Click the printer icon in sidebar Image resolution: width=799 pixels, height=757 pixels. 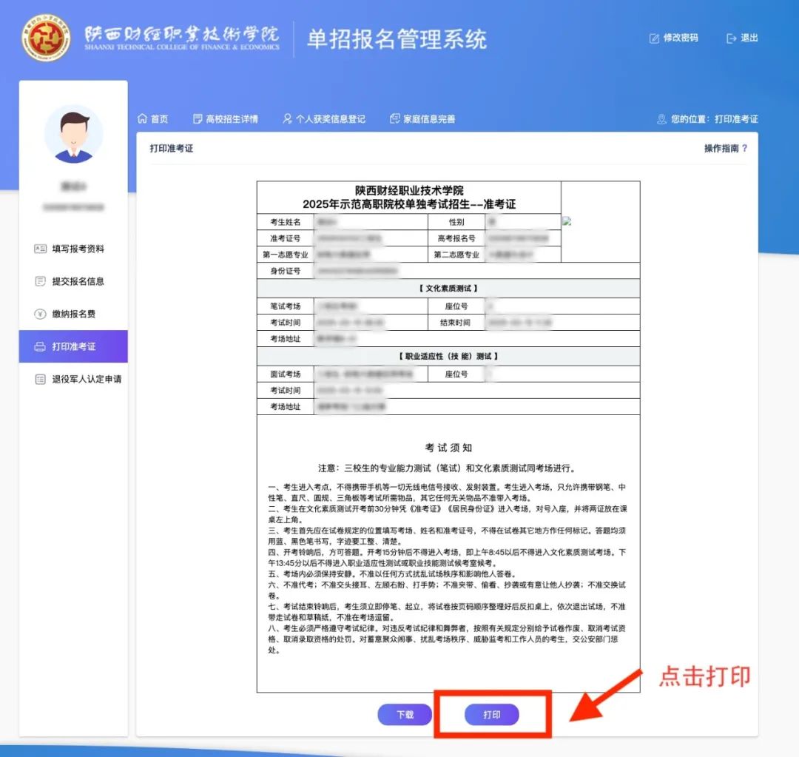[40, 346]
